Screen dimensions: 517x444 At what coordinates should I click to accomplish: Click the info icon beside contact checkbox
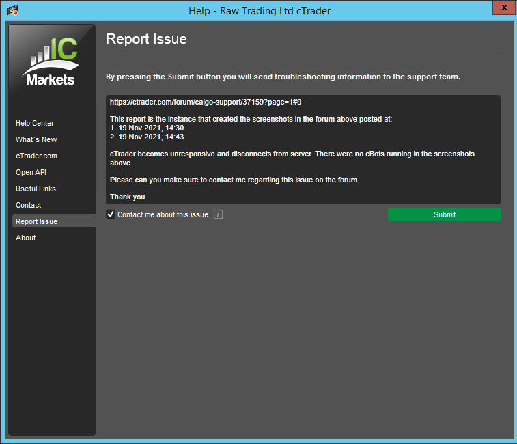219,214
